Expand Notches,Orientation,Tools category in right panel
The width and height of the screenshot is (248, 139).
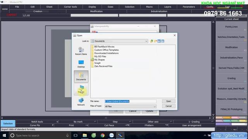point(231,37)
